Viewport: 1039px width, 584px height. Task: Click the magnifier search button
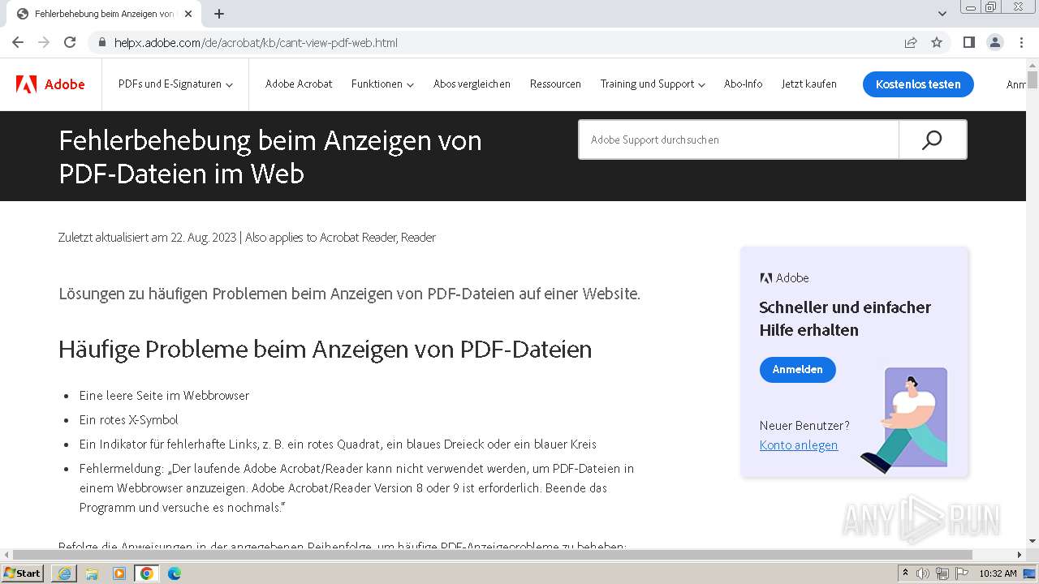(932, 140)
